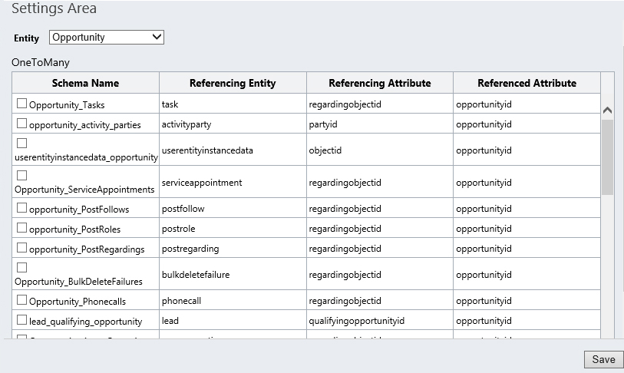Open the Entity dropdown showing Opportunity

pyautogui.click(x=107, y=37)
